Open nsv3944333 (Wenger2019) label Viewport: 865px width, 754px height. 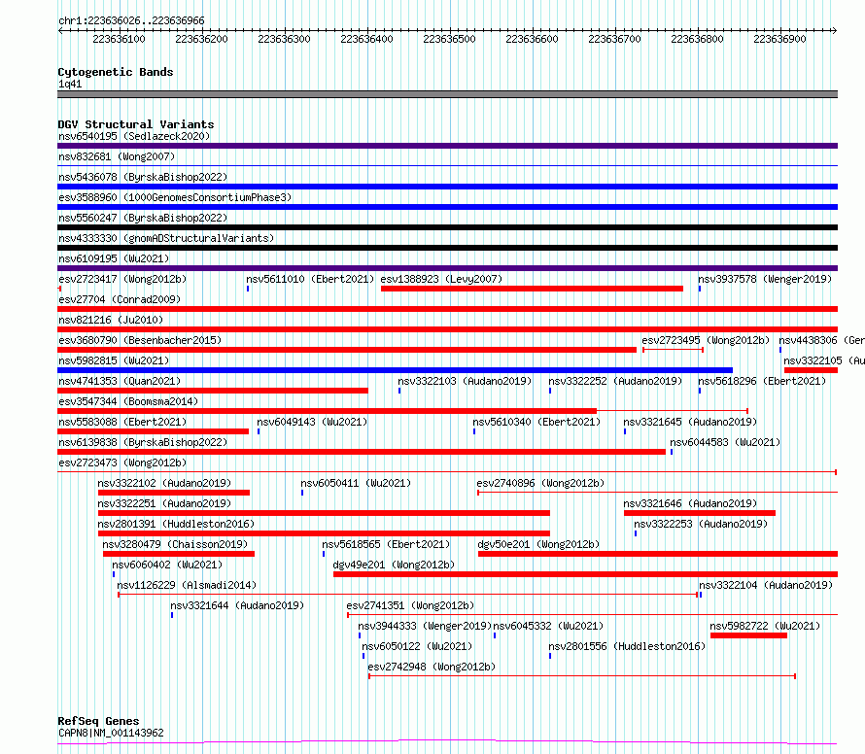[424, 626]
